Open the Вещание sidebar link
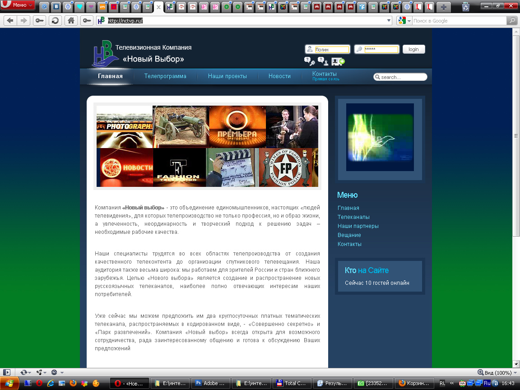Viewport: 520px width, 390px height. click(x=349, y=235)
